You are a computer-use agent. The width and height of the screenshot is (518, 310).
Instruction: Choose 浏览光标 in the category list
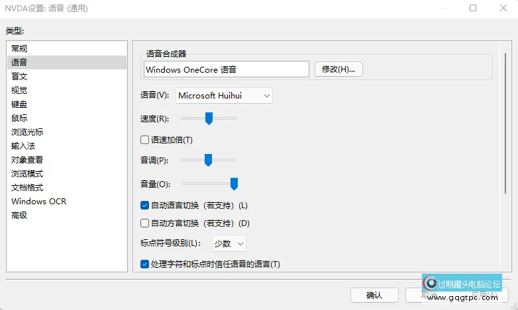click(67, 132)
